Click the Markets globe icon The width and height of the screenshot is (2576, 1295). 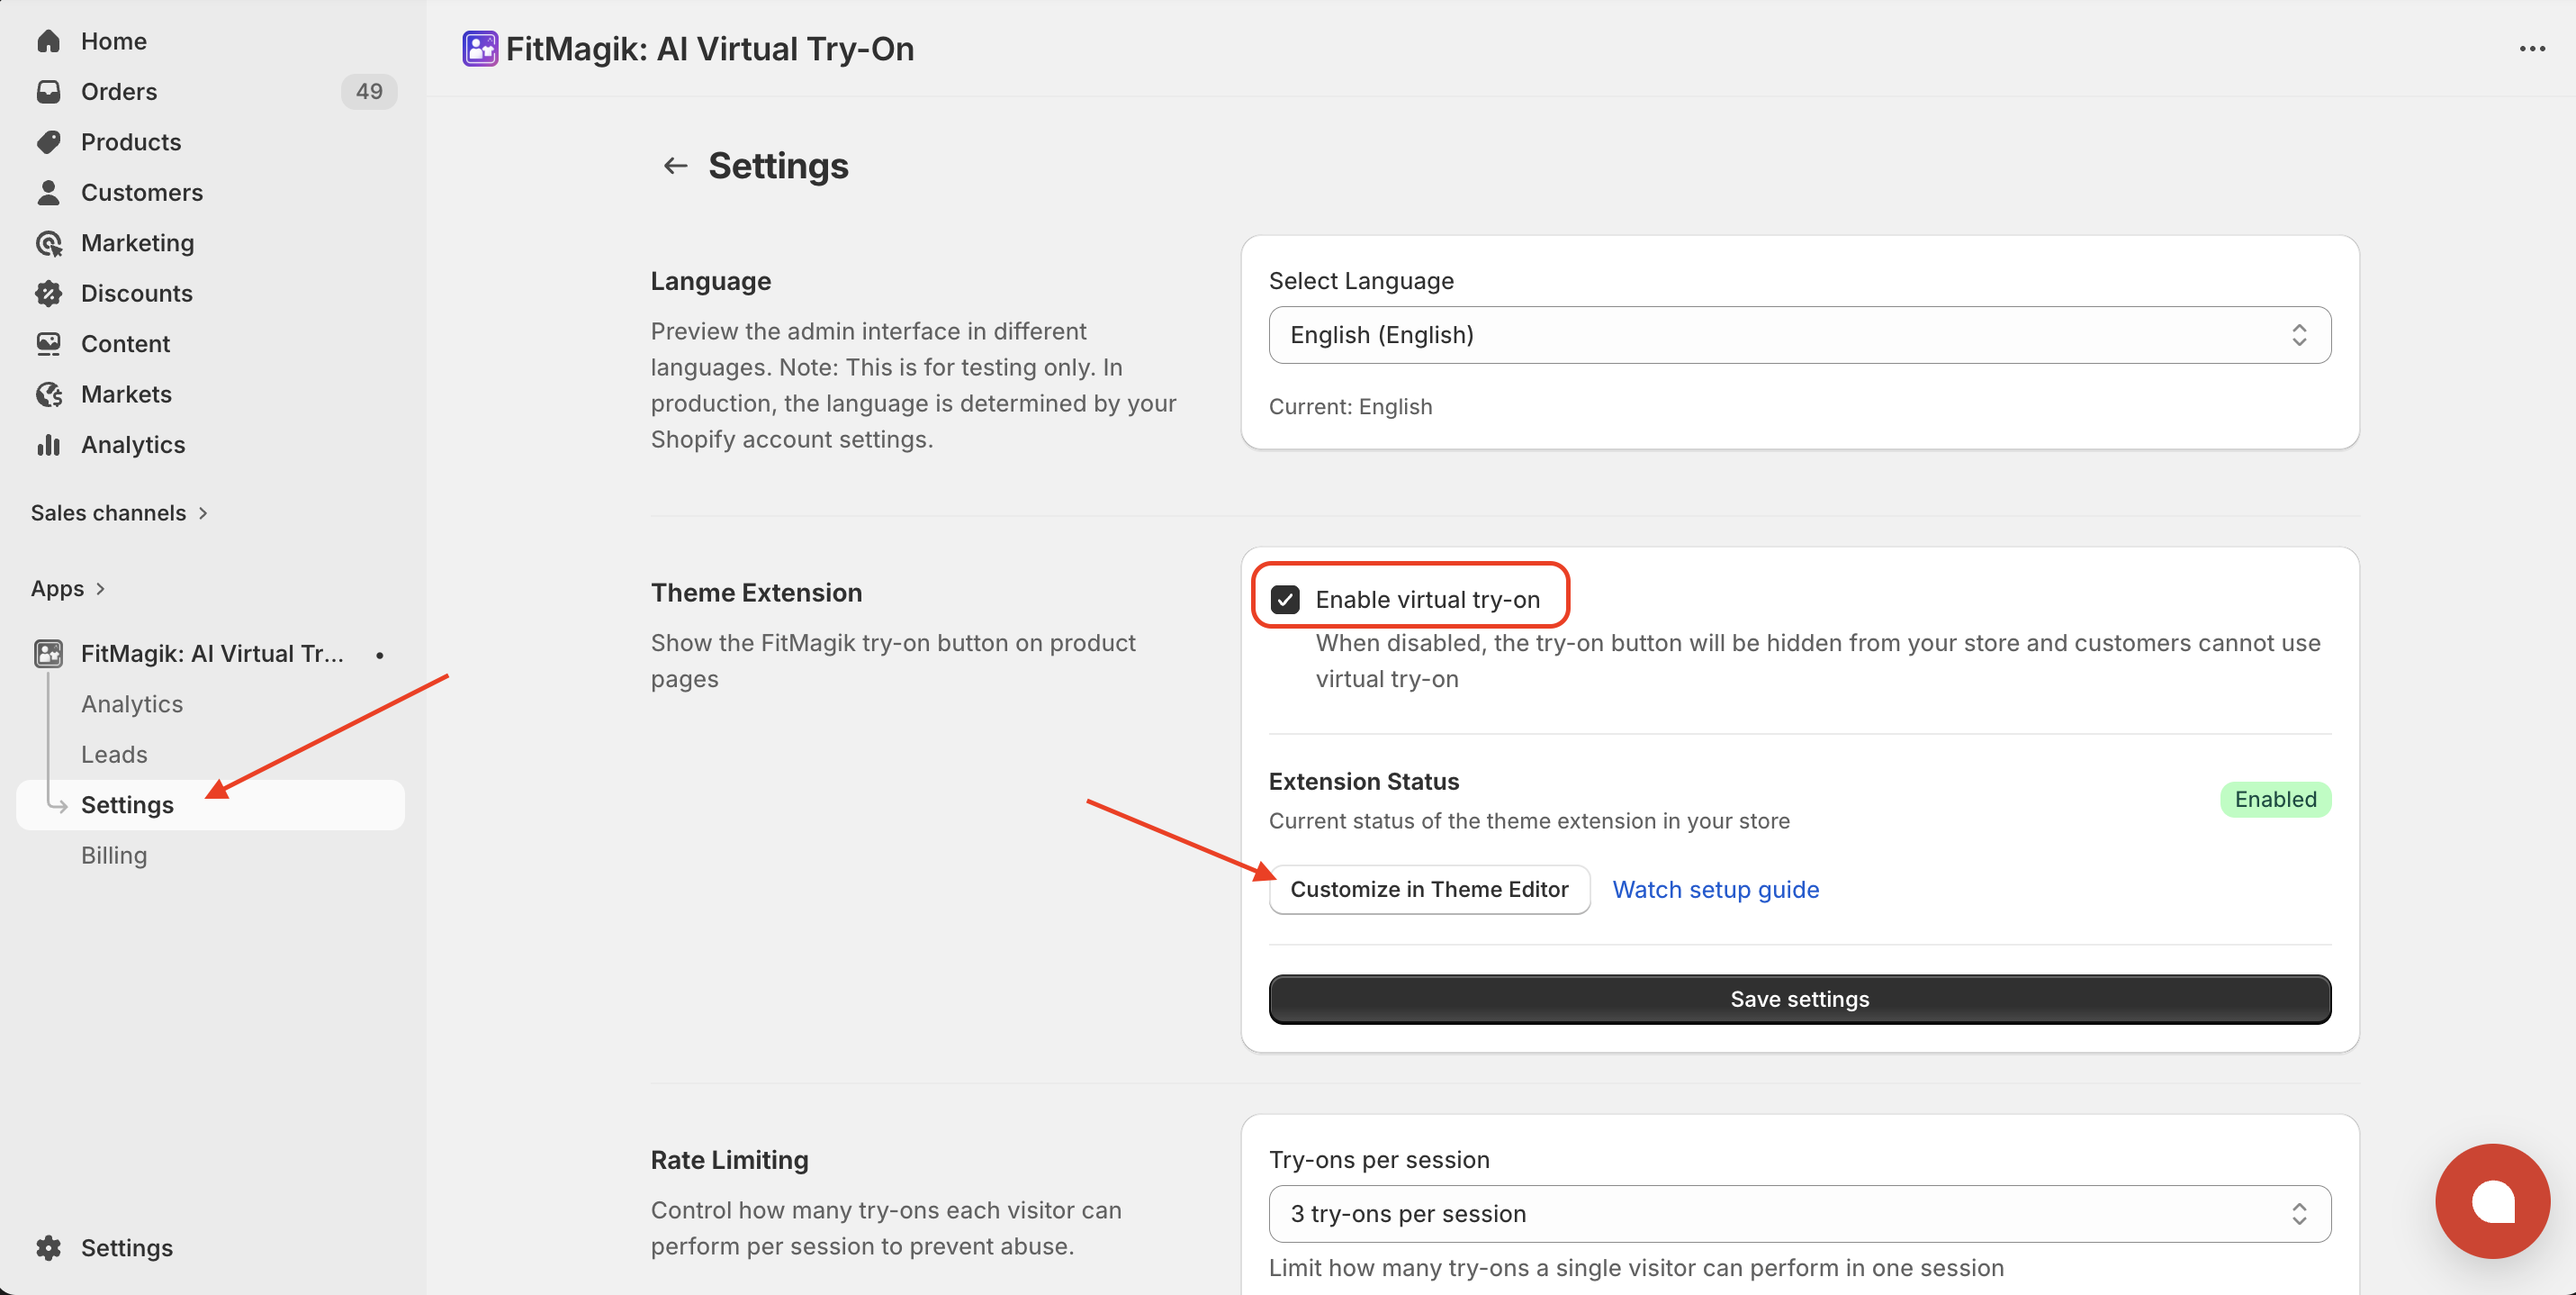point(48,394)
